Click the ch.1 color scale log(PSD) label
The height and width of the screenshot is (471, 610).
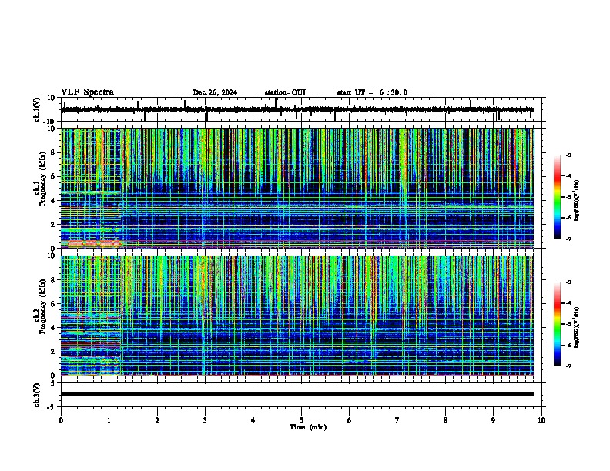[576, 201]
